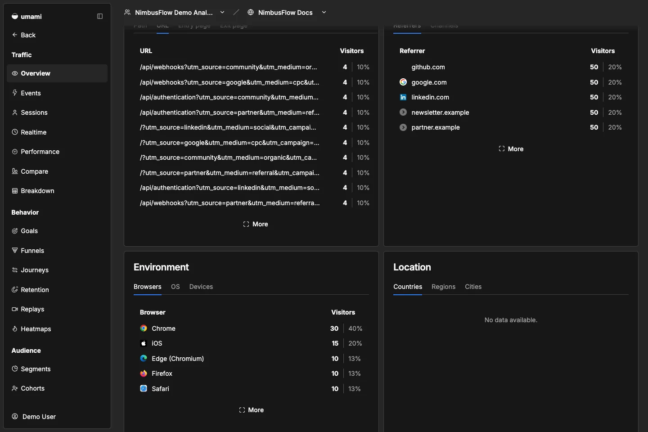Open Journeys path icon
The height and width of the screenshot is (432, 648).
pos(15,270)
